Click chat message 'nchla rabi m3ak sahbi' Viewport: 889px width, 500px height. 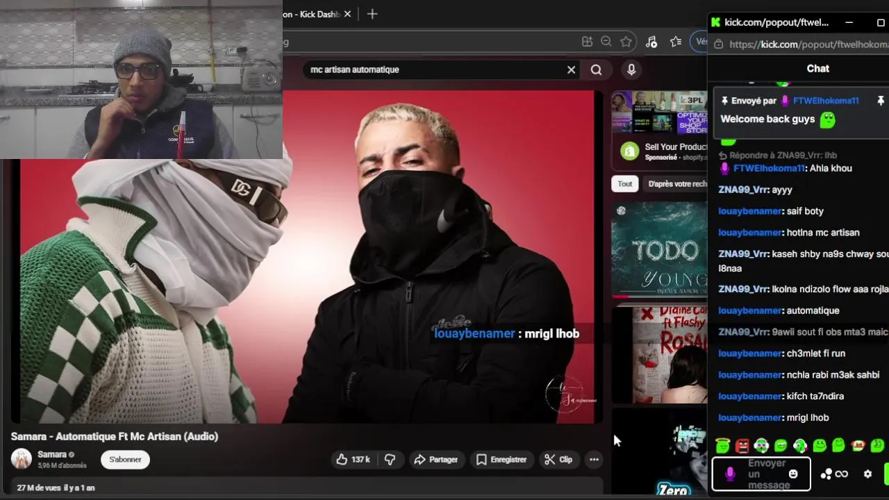pyautogui.click(x=799, y=375)
